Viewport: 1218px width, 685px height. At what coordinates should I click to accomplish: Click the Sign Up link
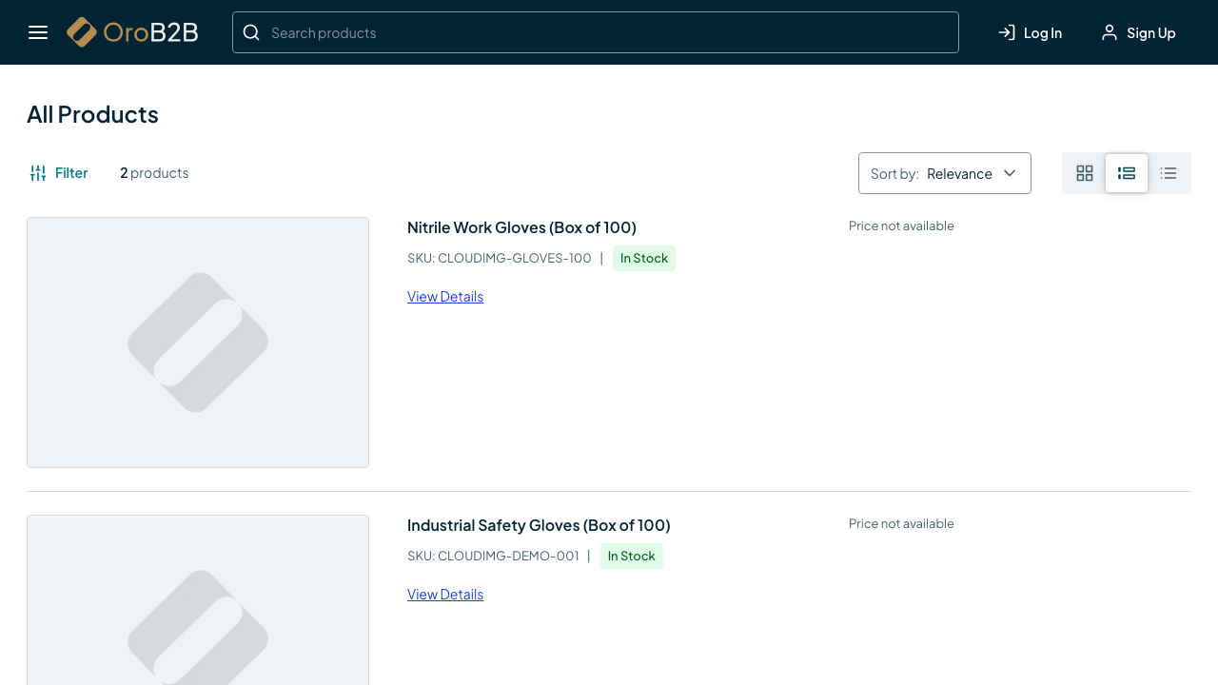pos(1138,32)
